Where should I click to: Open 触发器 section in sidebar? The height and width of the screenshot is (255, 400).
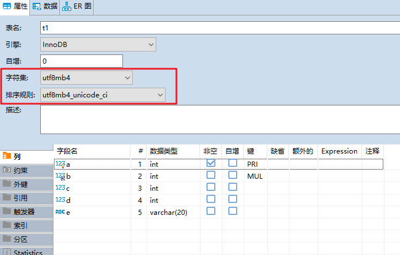pos(24,211)
